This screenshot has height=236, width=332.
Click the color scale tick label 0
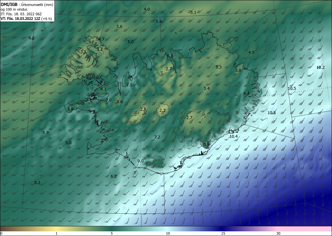click(1, 233)
